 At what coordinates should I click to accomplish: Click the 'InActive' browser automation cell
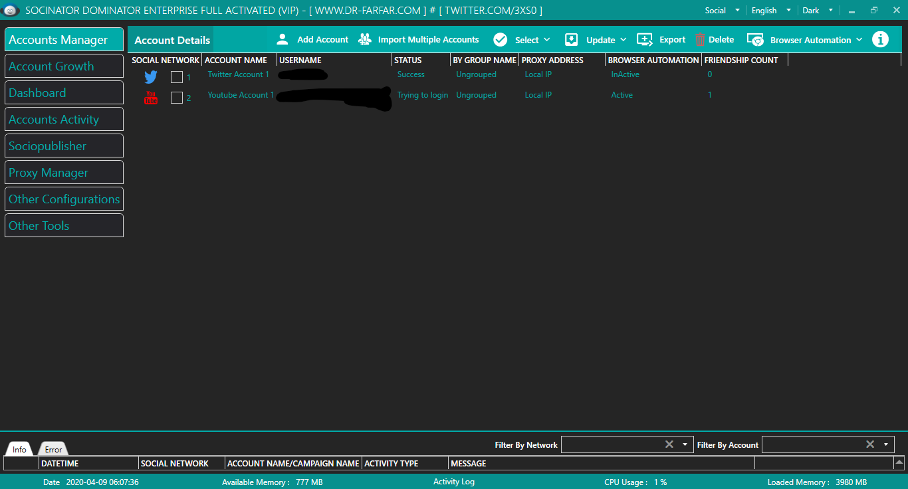pyautogui.click(x=625, y=74)
